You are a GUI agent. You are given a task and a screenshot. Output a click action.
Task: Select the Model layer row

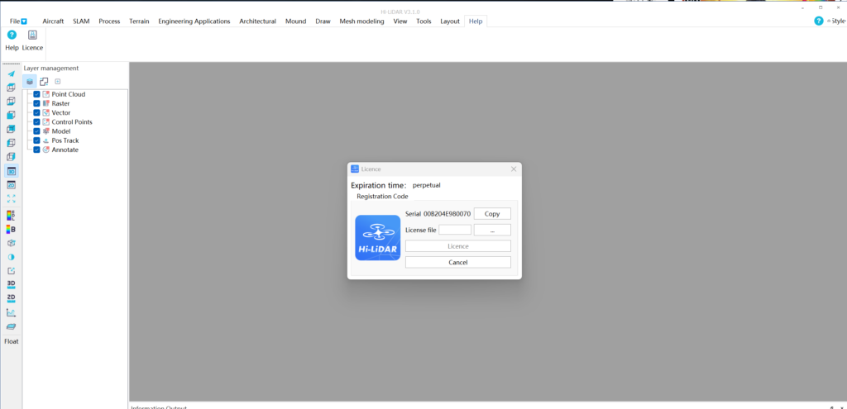pyautogui.click(x=60, y=131)
